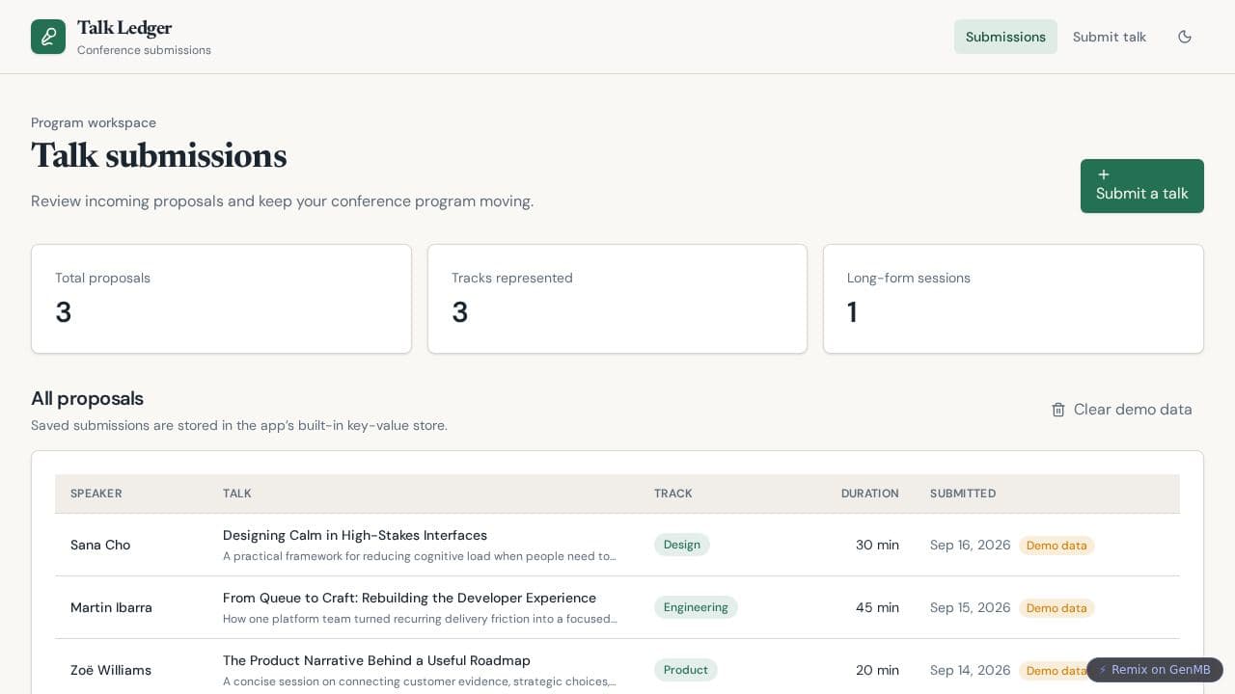Switch to the Submit talk tab
Screen dimensions: 1235x694
[x=1110, y=37]
